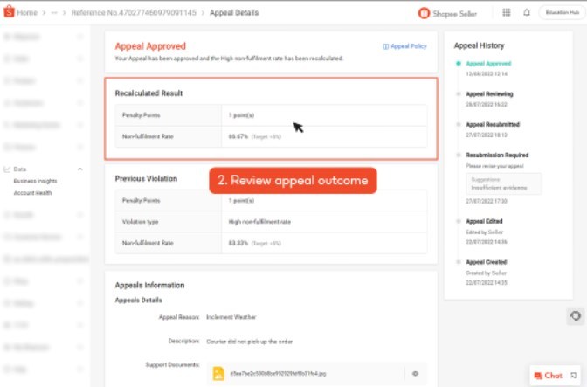587x387 pixels.
Task: Open Business Insights in sidebar
Action: pos(35,181)
